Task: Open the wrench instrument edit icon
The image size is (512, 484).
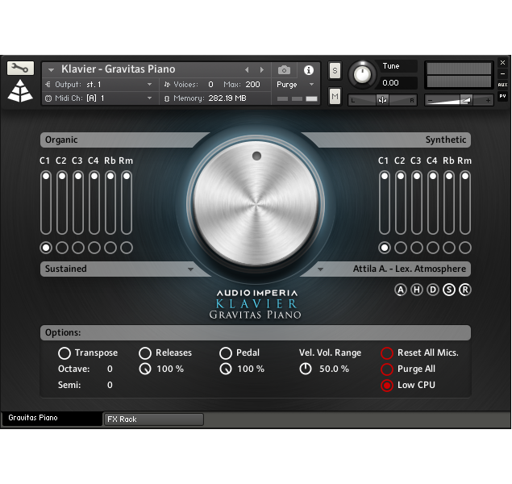Action: pyautogui.click(x=20, y=69)
